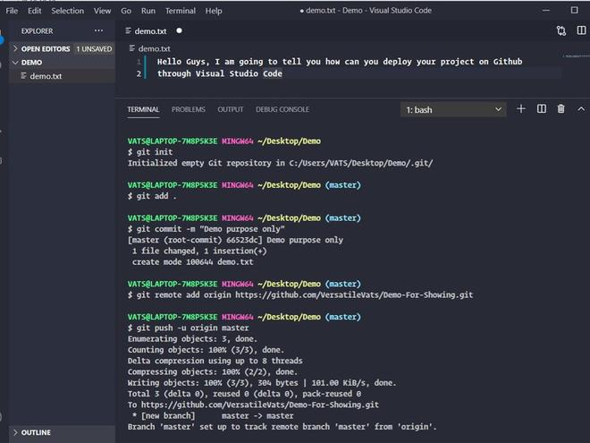Click the 'git add .' command line
Screen dimensions: 590x443
152,196
